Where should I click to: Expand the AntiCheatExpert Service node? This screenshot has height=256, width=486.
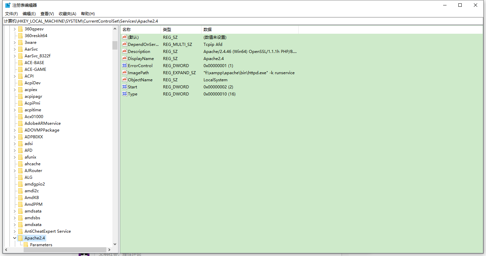click(15, 231)
